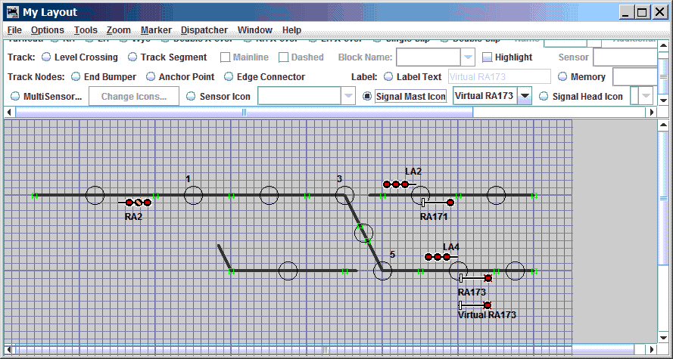Select the LA2 signal mast icon

tap(397, 184)
